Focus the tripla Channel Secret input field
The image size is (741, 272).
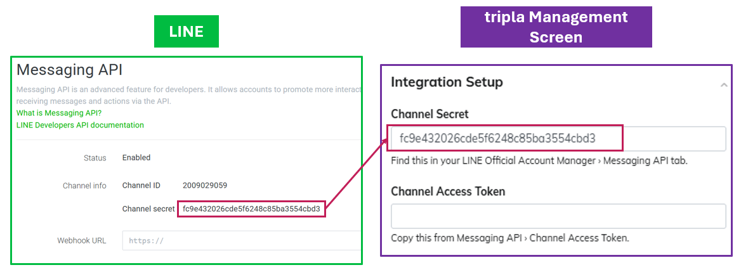(x=558, y=139)
